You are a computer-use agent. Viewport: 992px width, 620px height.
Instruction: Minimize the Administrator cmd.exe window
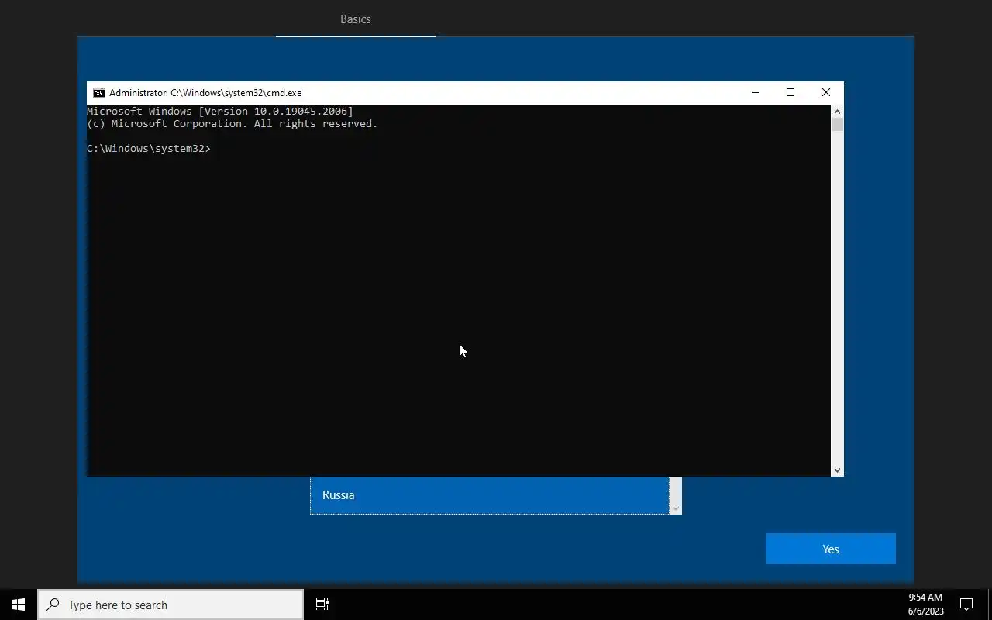coord(756,92)
